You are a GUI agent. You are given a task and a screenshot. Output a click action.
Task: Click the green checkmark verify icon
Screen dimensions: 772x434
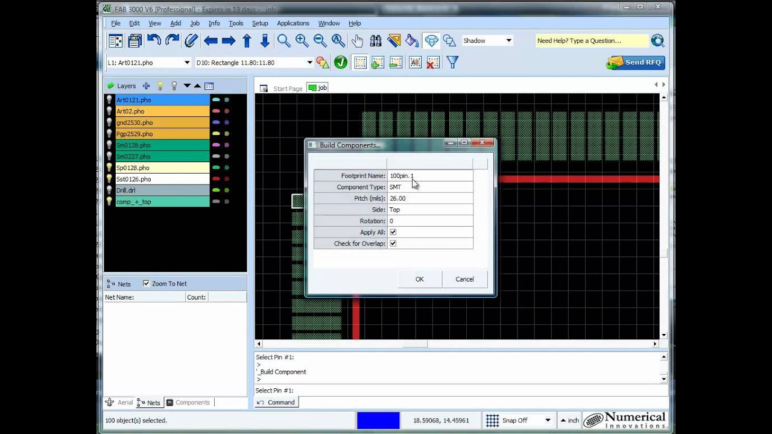[341, 62]
